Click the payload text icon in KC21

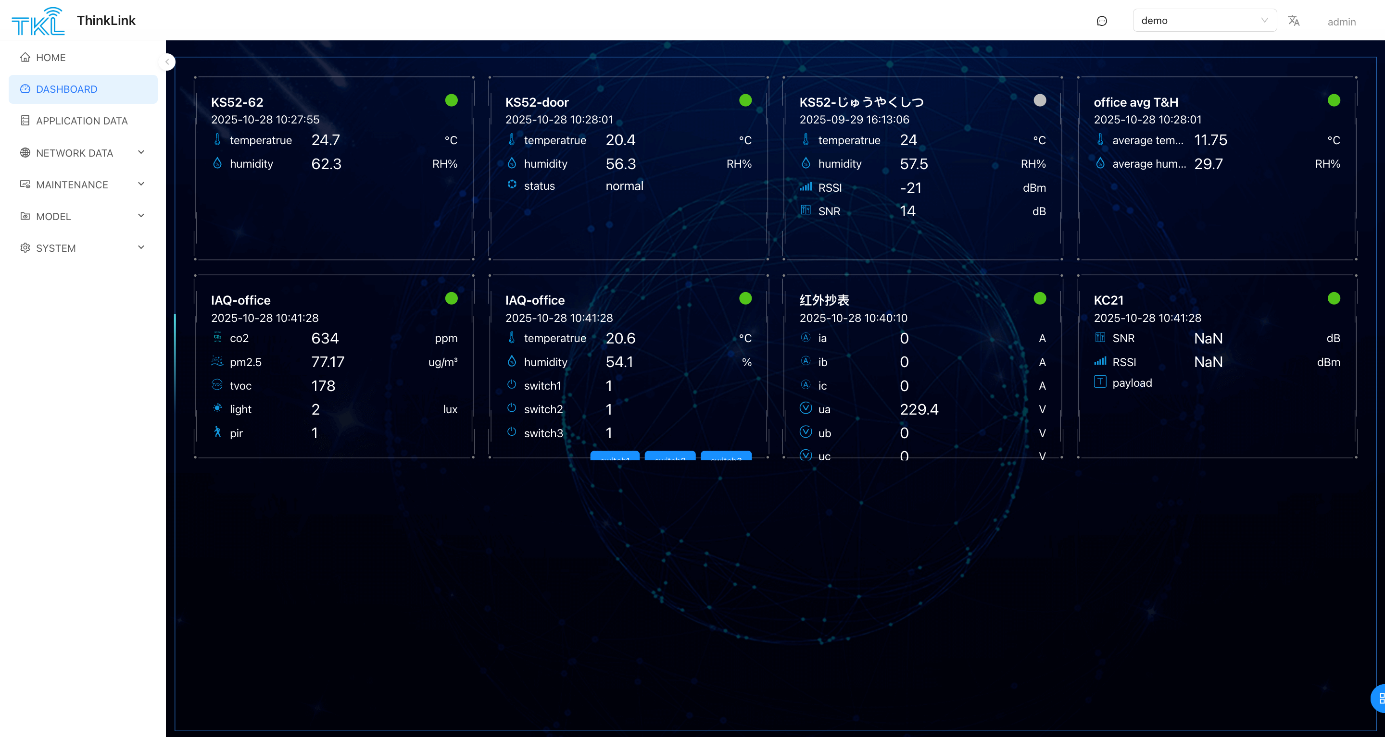1100,382
